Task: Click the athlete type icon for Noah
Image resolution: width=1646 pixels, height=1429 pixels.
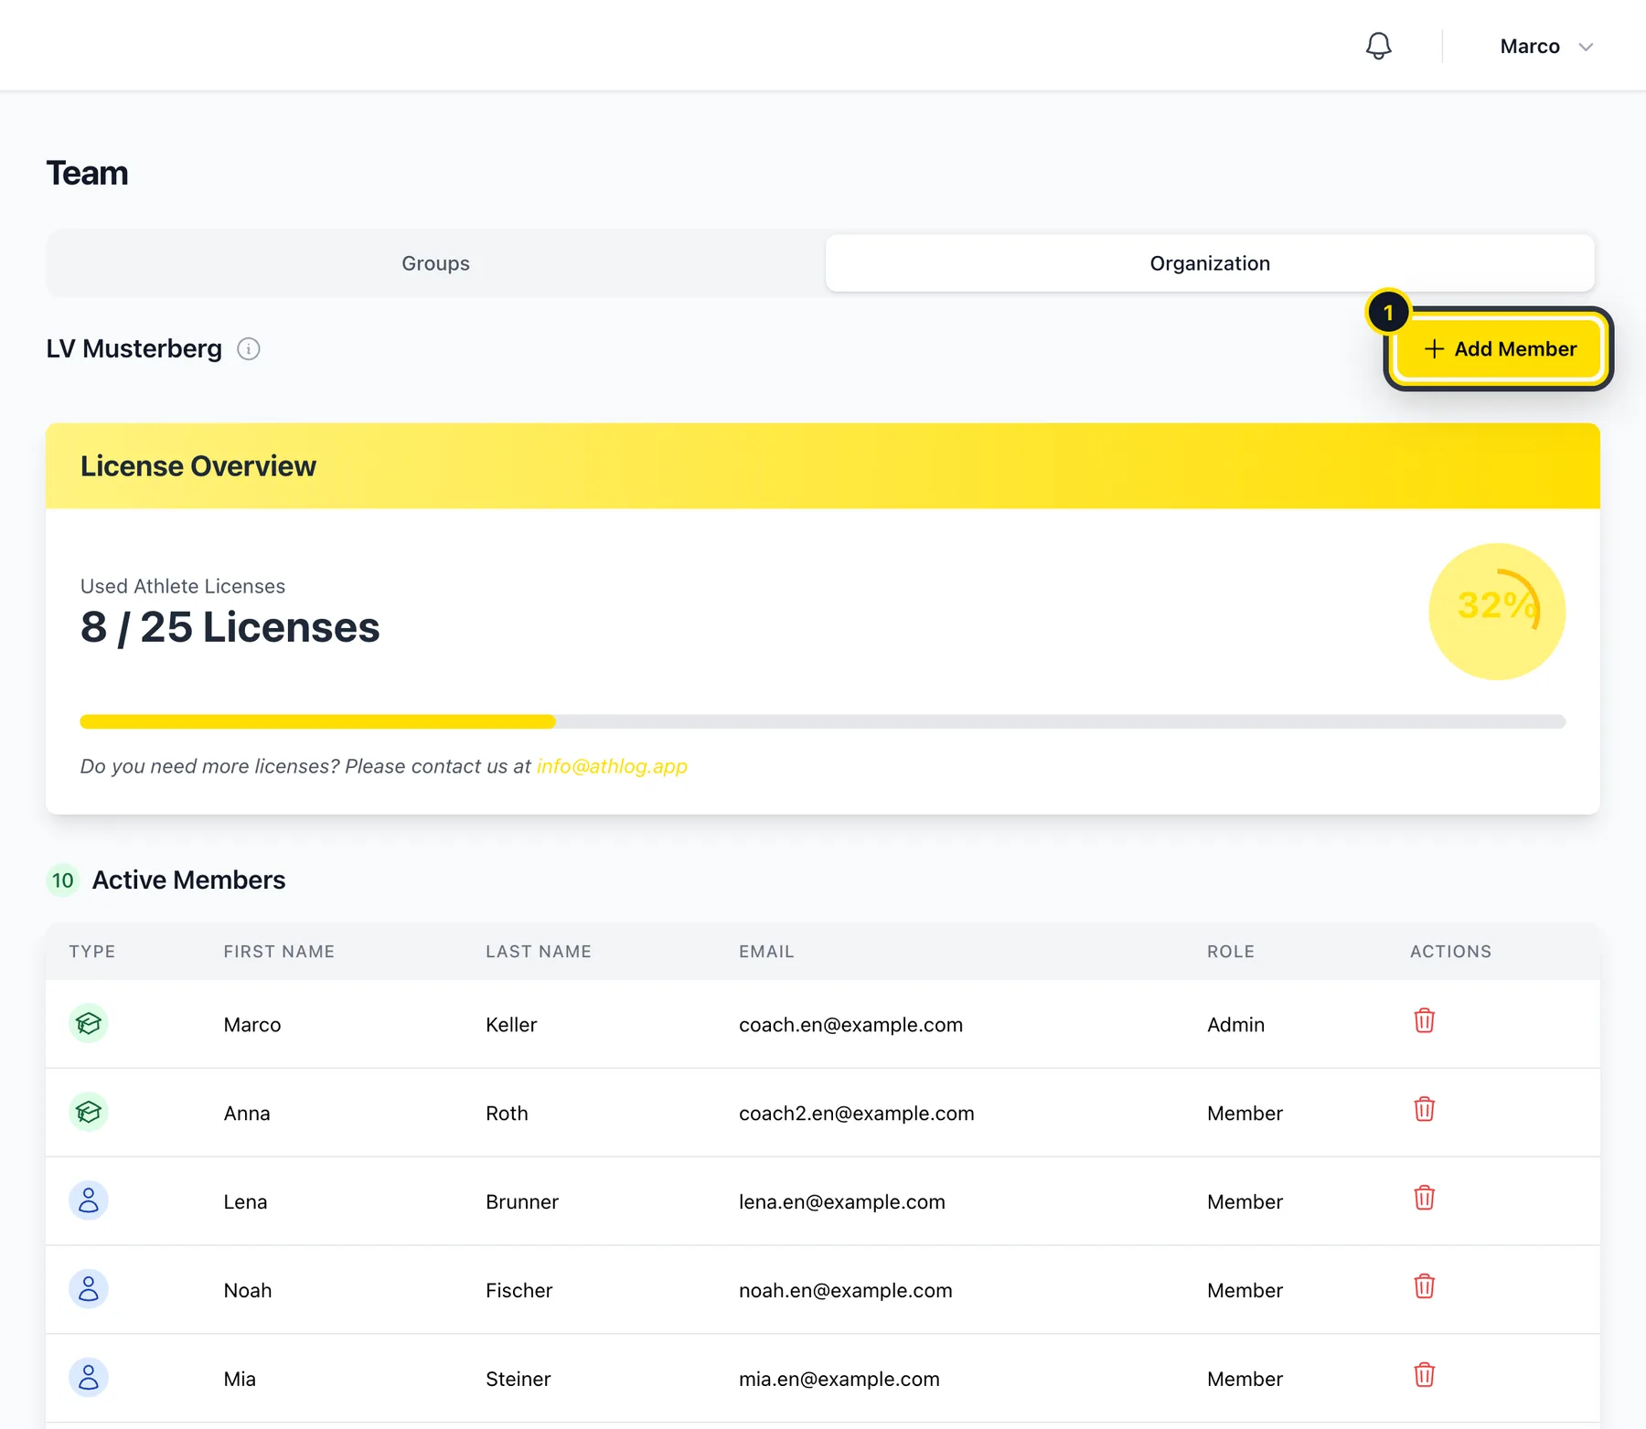Action: coord(89,1289)
